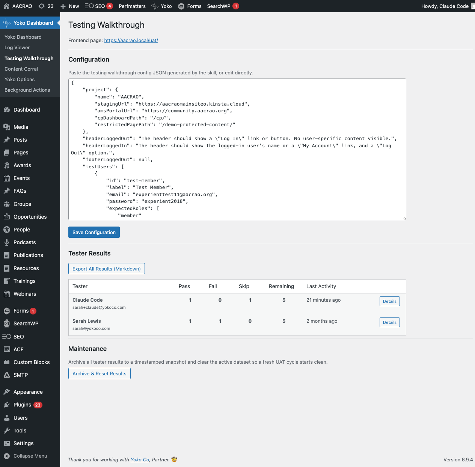
Task: Click the Plugins plug icon in sidebar
Action: coord(7,405)
